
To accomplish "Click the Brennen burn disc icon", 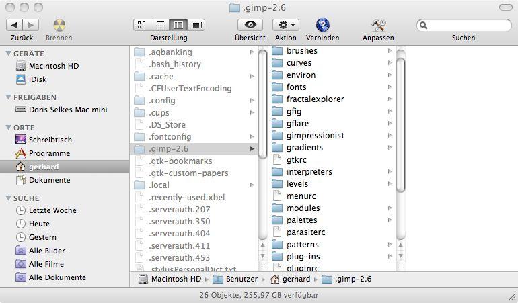I will [59, 25].
